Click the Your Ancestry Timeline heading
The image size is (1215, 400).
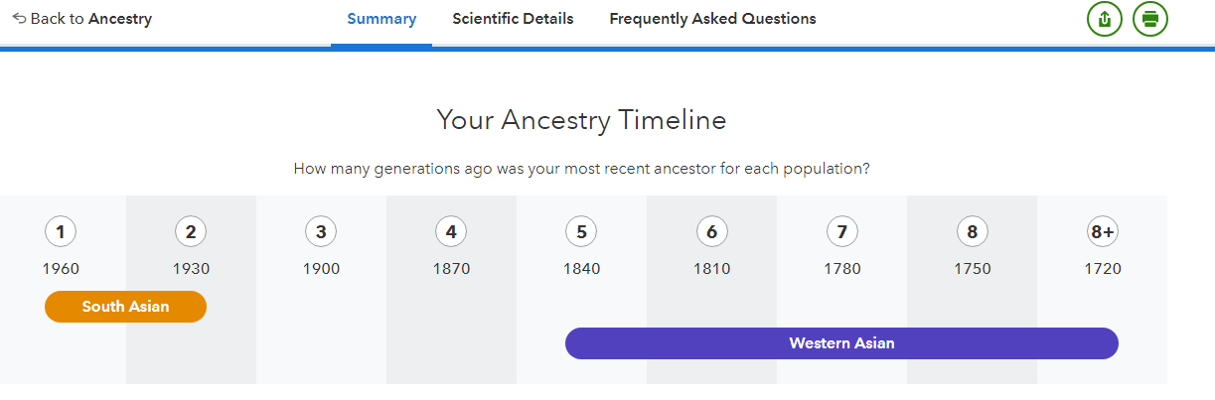tap(581, 121)
